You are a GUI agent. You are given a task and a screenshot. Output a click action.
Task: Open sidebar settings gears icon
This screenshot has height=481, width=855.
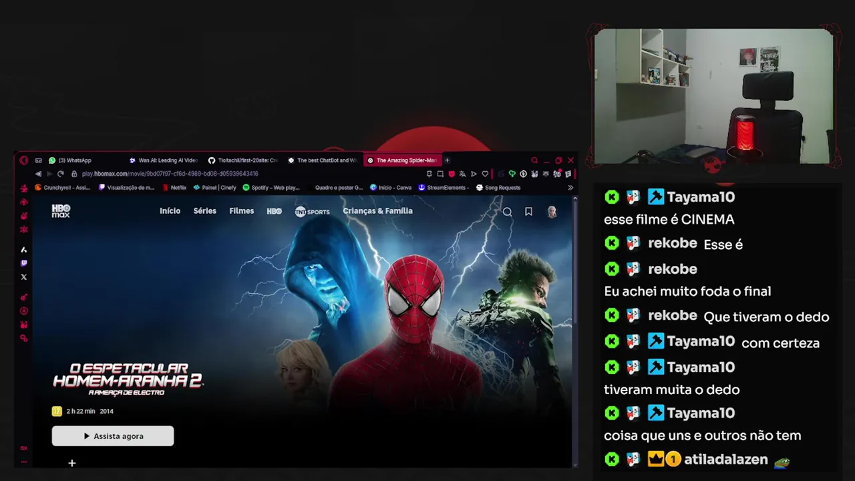24,338
